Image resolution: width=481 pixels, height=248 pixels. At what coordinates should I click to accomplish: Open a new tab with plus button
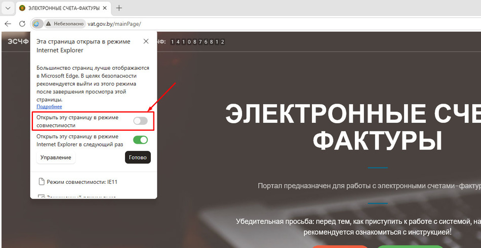point(119,8)
